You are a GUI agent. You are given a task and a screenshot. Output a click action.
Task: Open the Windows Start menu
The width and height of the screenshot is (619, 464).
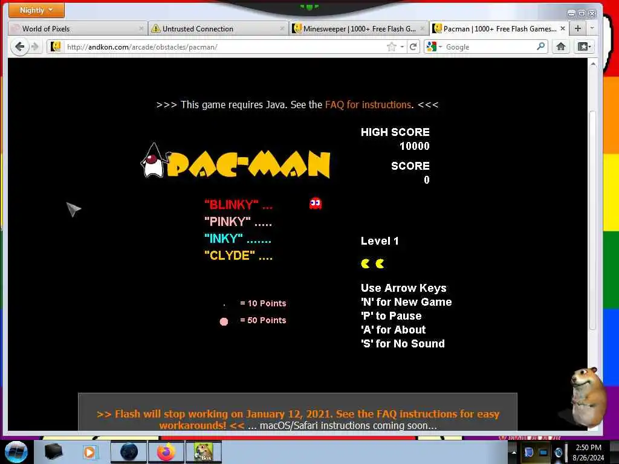[x=16, y=452]
